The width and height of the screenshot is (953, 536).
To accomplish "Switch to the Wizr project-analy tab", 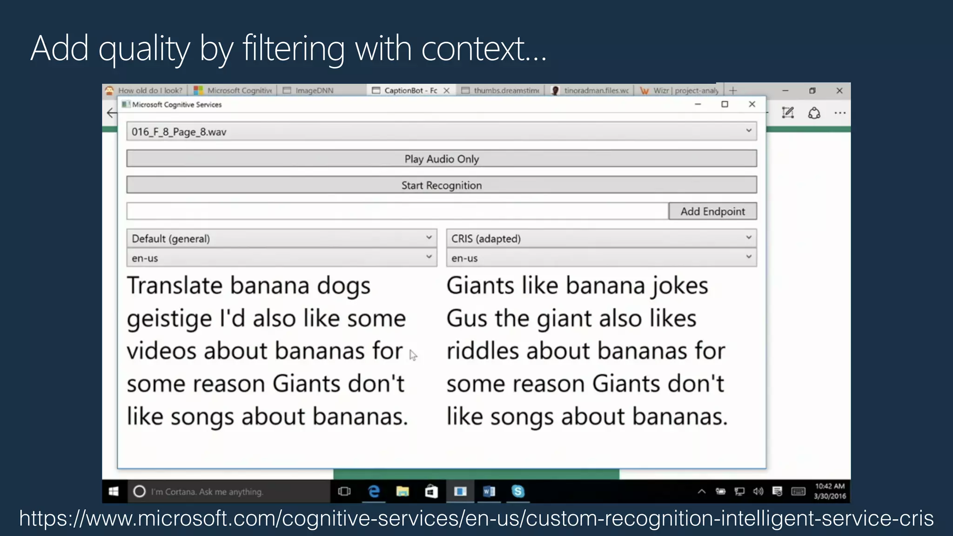I will click(679, 90).
